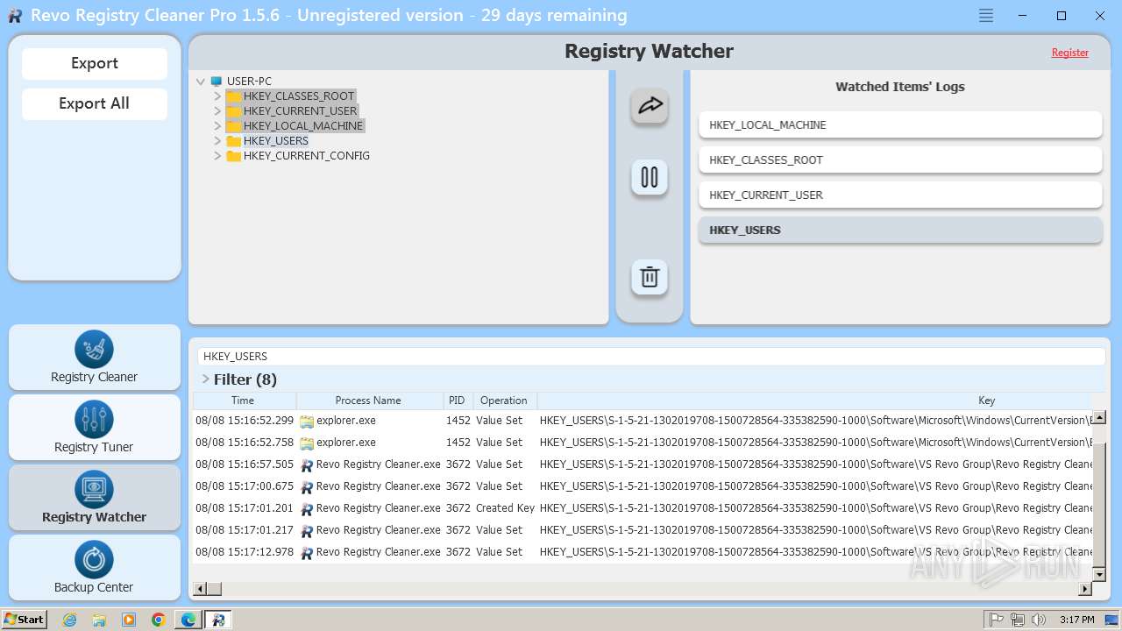The image size is (1122, 631).
Task: Pause registry watching
Action: coord(650,177)
